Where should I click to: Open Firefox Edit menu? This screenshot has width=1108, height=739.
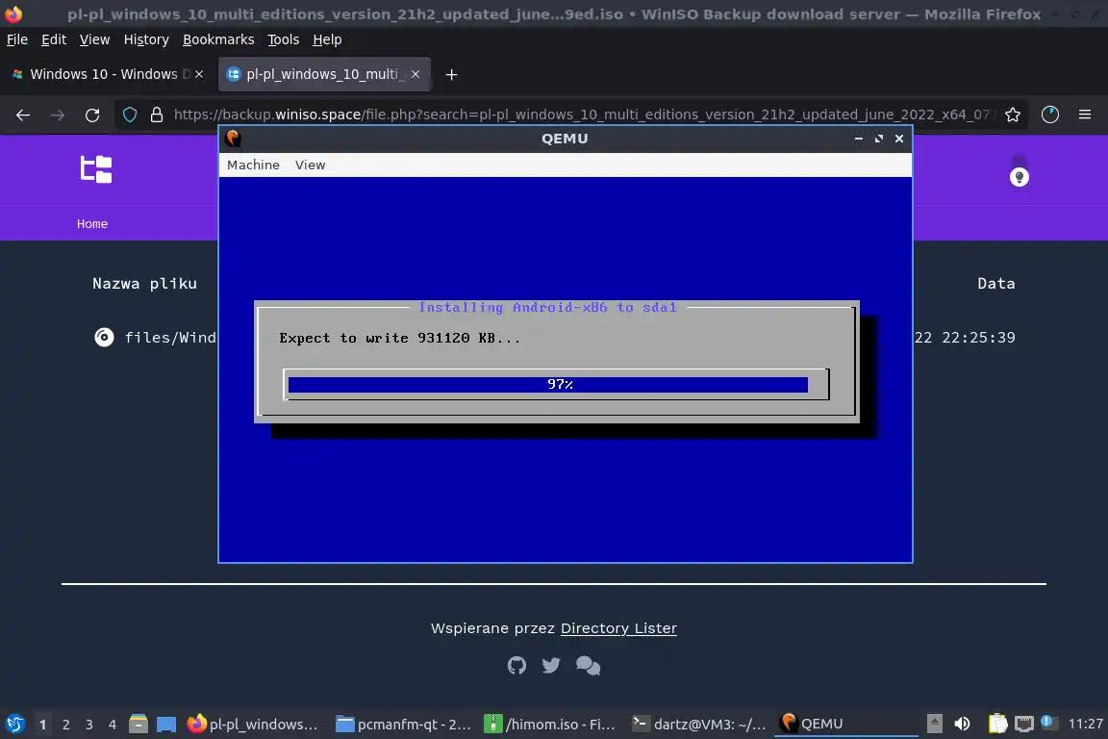tap(54, 39)
